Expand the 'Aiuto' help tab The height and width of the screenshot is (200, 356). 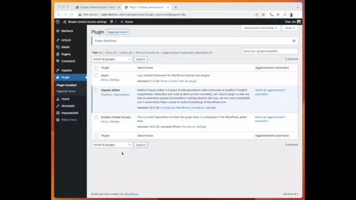[x=289, y=28]
